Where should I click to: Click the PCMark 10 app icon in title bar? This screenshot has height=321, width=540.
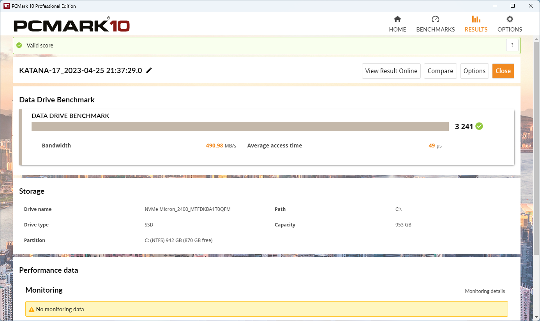[x=6, y=6]
